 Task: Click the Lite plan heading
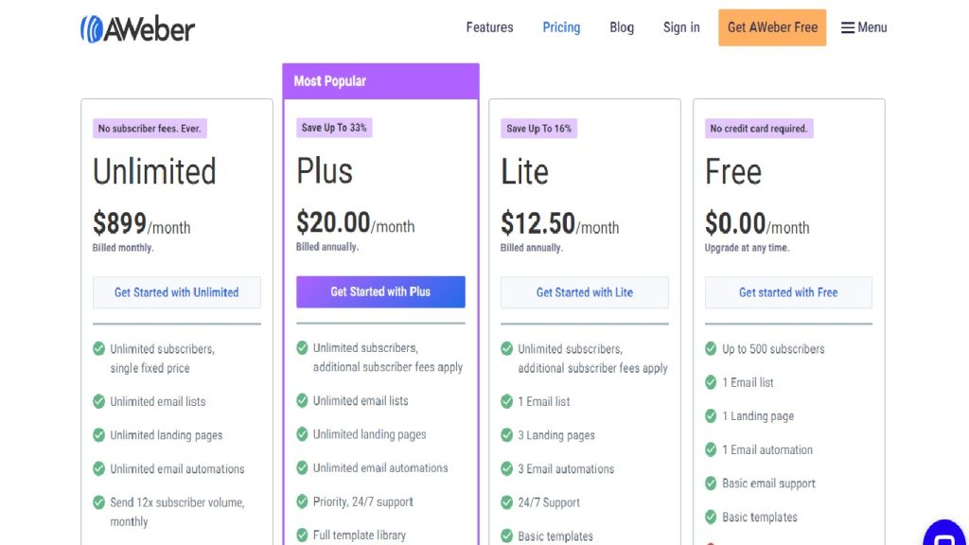click(x=524, y=172)
